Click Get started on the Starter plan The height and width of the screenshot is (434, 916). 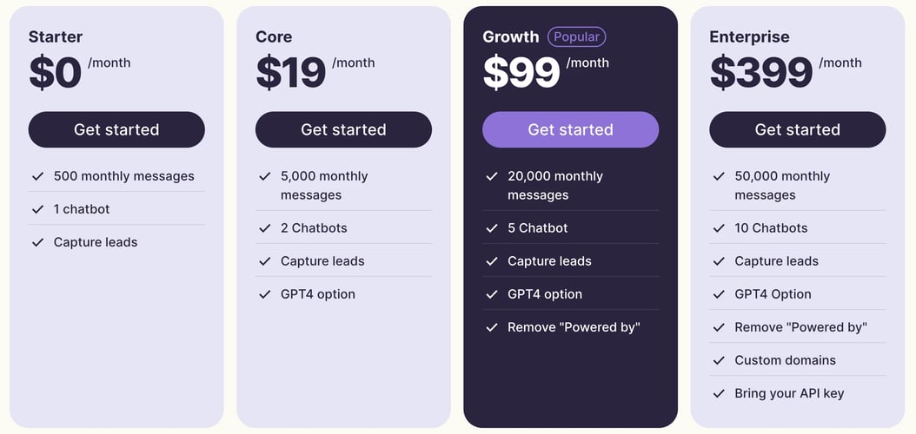click(116, 129)
